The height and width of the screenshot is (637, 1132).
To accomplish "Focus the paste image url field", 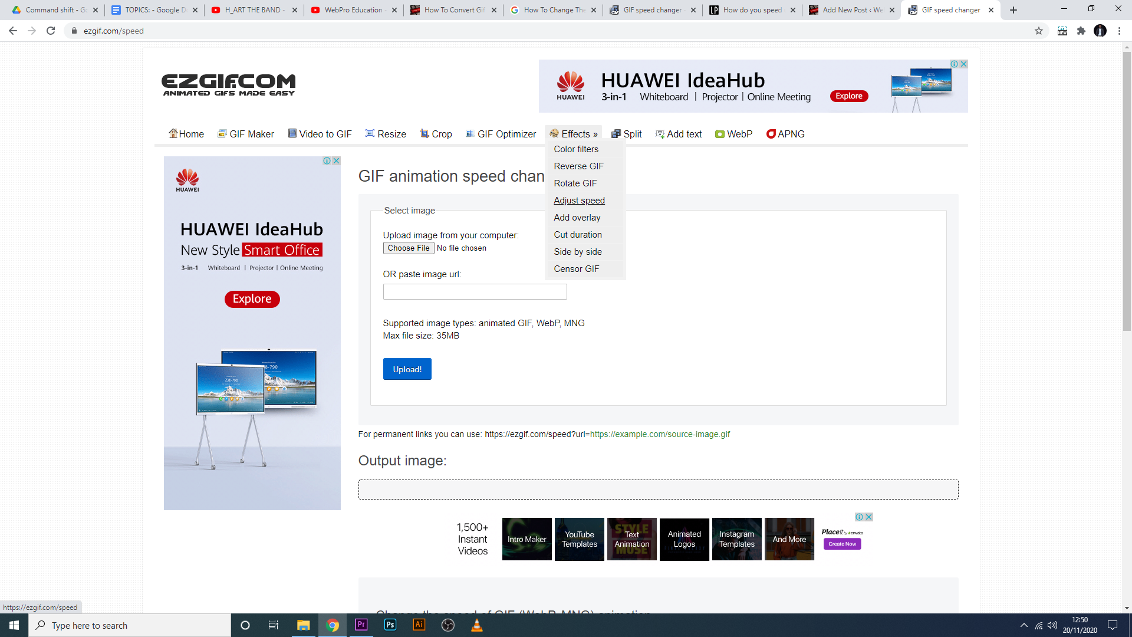I will [475, 291].
